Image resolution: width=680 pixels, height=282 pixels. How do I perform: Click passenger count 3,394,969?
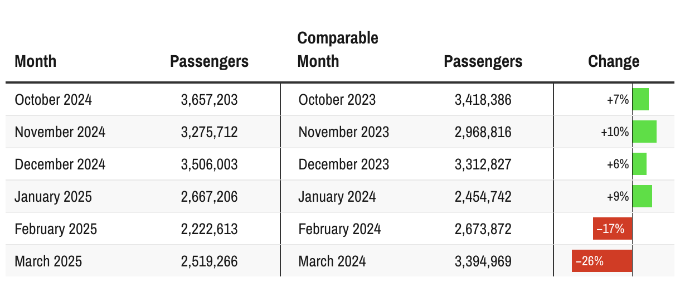(483, 261)
